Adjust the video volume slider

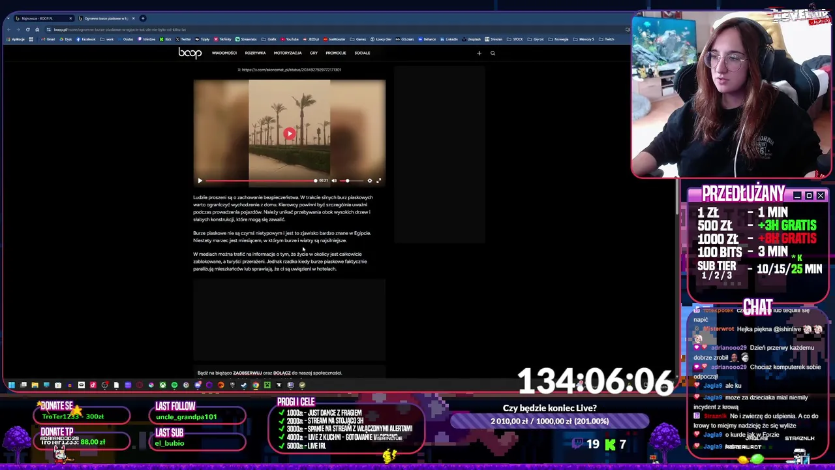coord(352,181)
